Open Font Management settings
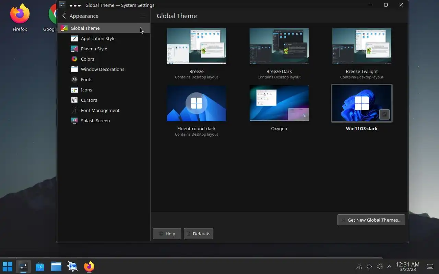The image size is (439, 274). pyautogui.click(x=100, y=110)
